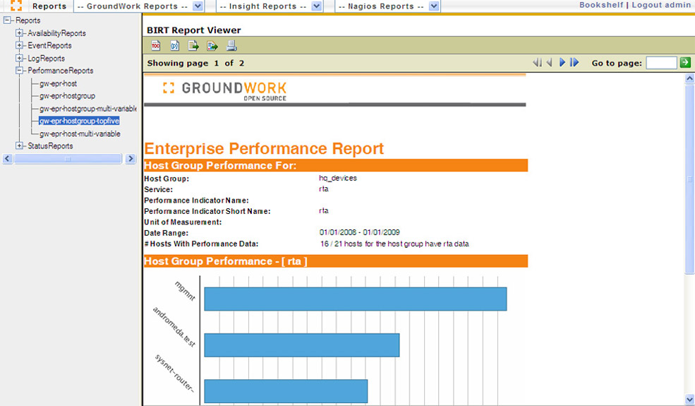Jump to last page arrow
Image resolution: width=695 pixels, height=406 pixels.
pos(574,63)
